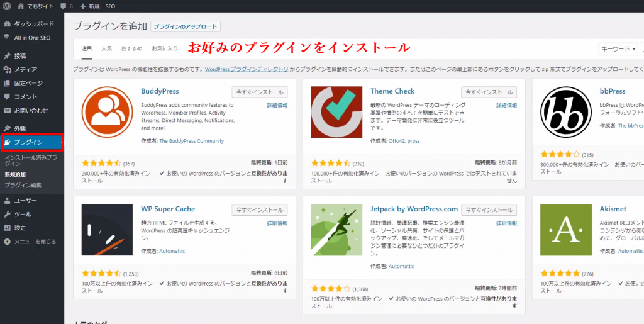The height and width of the screenshot is (324, 644).
Task: Open Theme Check title link
Action: (392, 91)
